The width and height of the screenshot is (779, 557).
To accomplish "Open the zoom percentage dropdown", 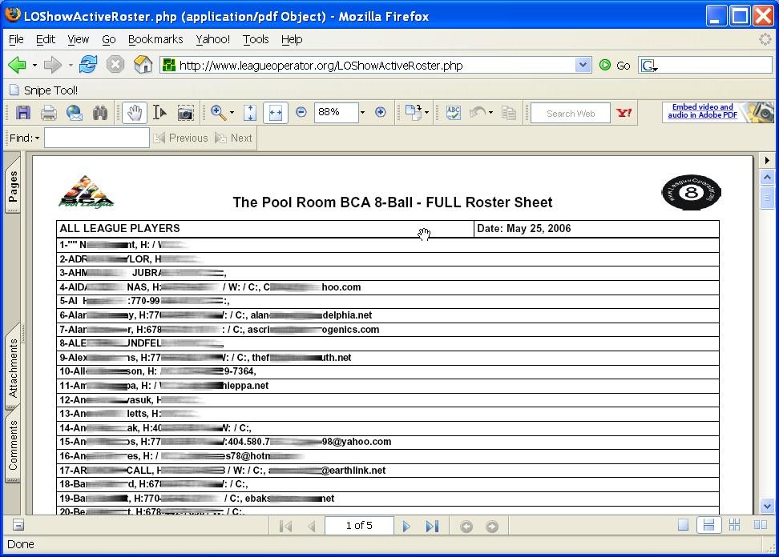I will 362,113.
